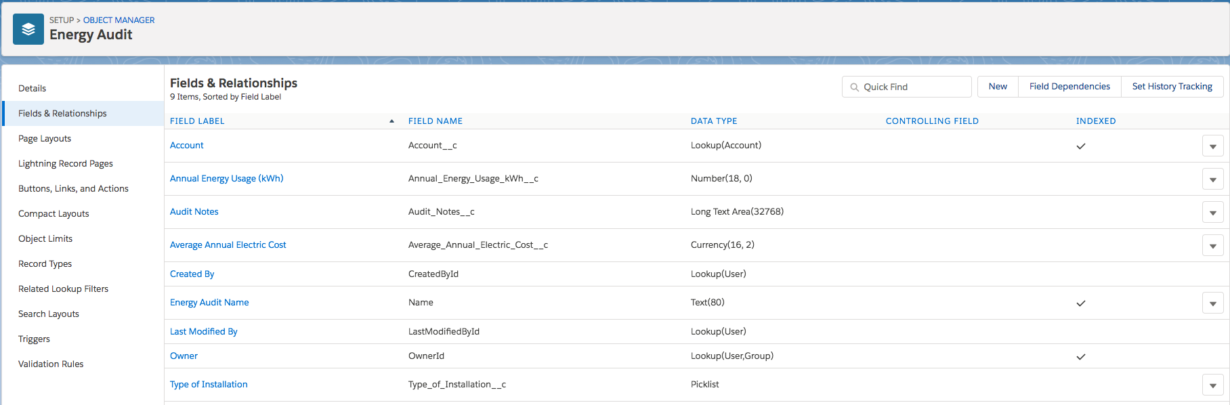Open Record Types section
Screen dimensions: 1230x405
45,263
